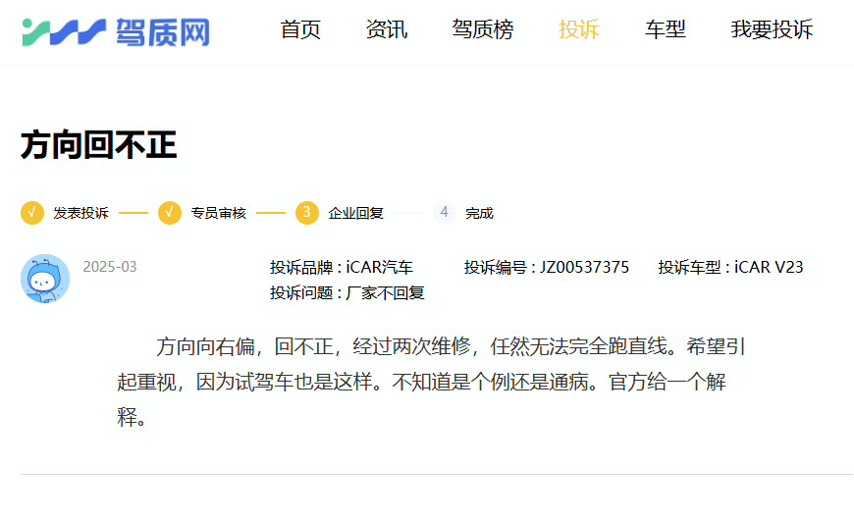
Task: Click the 发表投诉 step checkmark icon
Action: 32,212
